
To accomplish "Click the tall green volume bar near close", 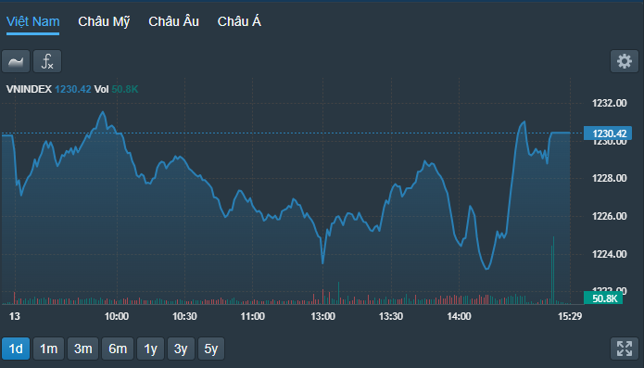I will (x=553, y=271).
